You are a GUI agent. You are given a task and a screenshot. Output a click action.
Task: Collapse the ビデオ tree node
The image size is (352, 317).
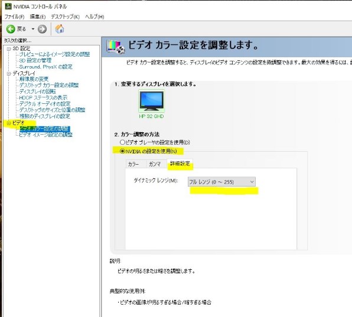9,123
